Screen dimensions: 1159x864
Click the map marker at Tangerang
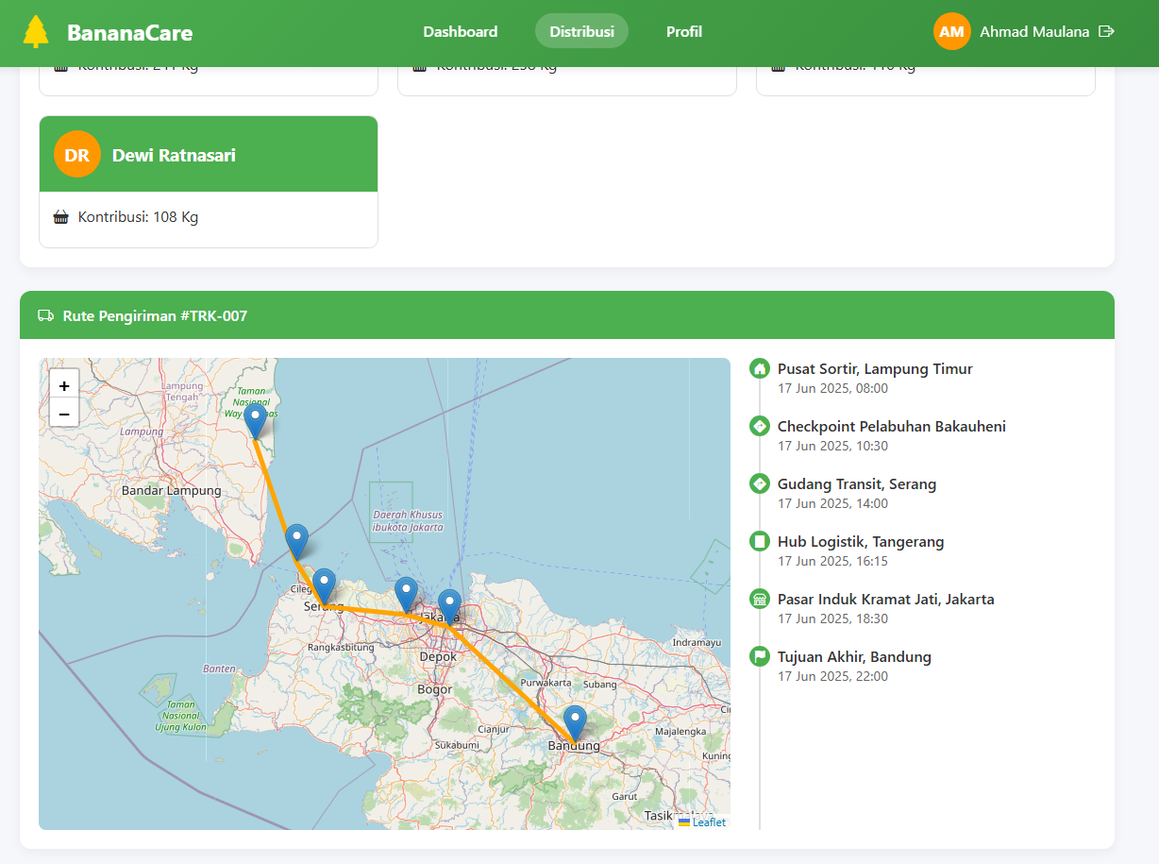pos(406,595)
